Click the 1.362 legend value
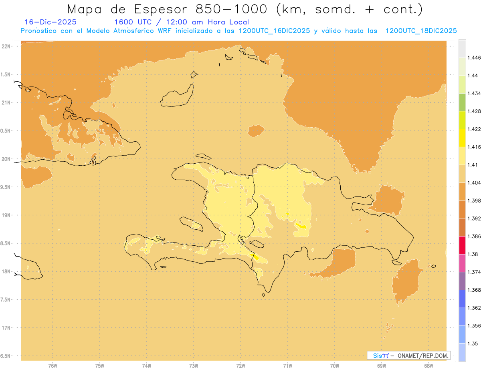481x371 pixels. coord(474,308)
